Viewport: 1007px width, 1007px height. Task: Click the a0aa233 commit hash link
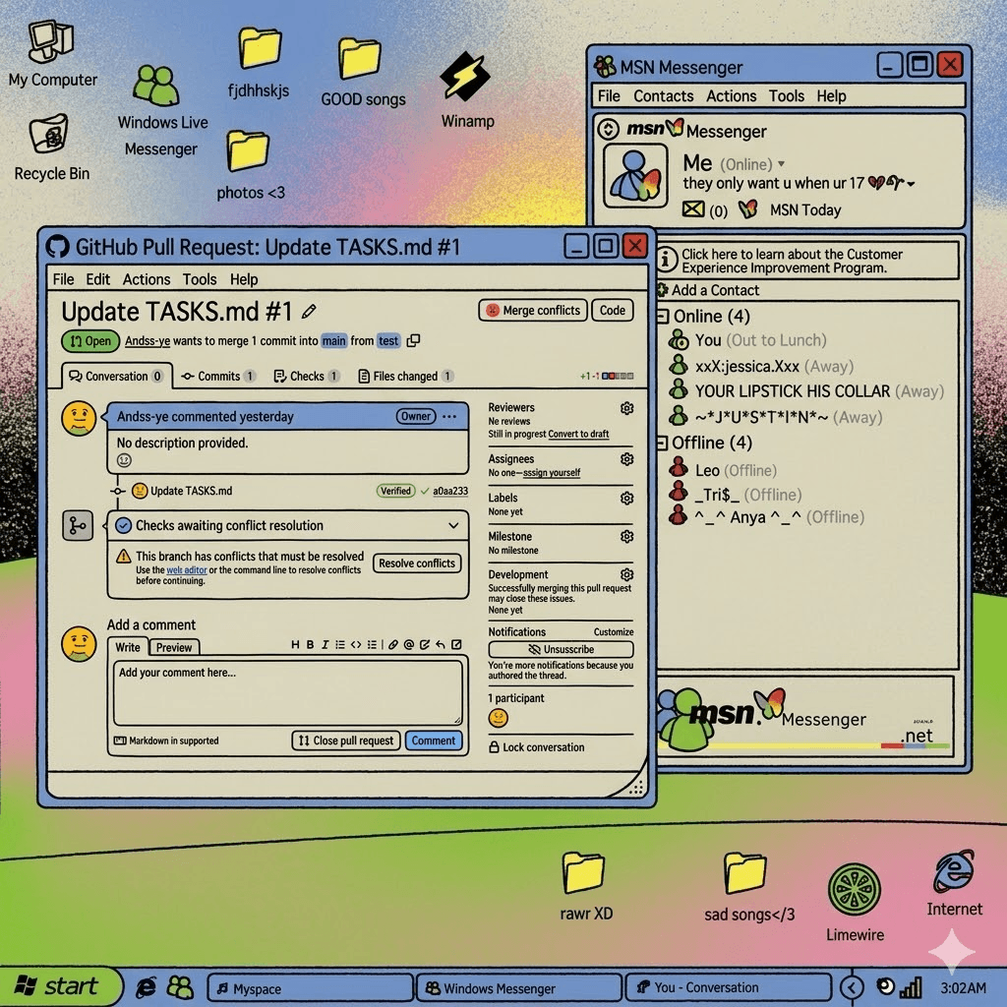(450, 492)
